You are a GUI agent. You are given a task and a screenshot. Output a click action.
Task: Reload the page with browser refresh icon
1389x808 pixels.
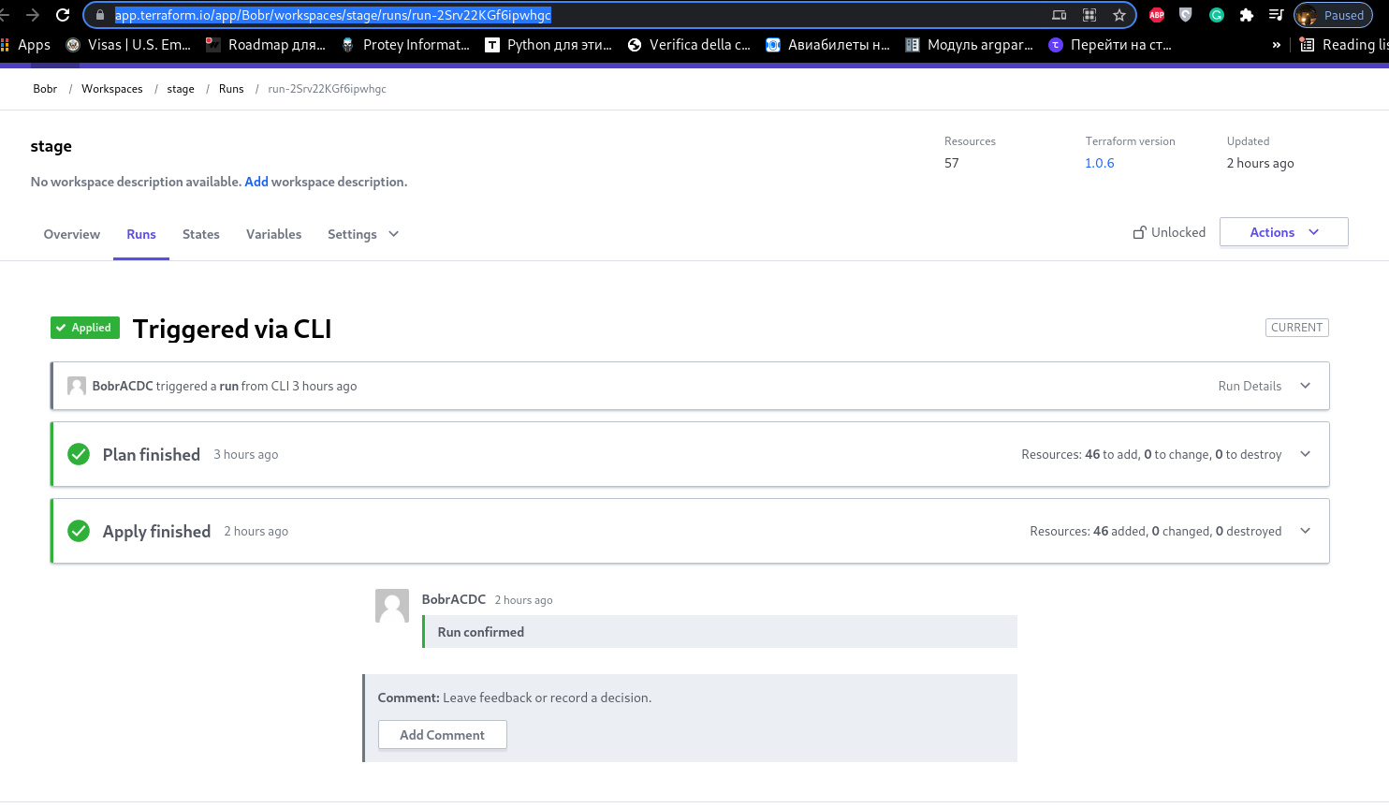63,15
